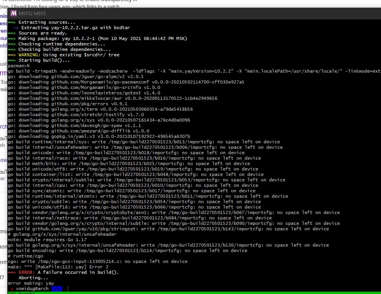Click the 'Morganamilo/go-srcinfo v1.0.0' download line
This screenshot has width=381, height=294.
[84, 87]
